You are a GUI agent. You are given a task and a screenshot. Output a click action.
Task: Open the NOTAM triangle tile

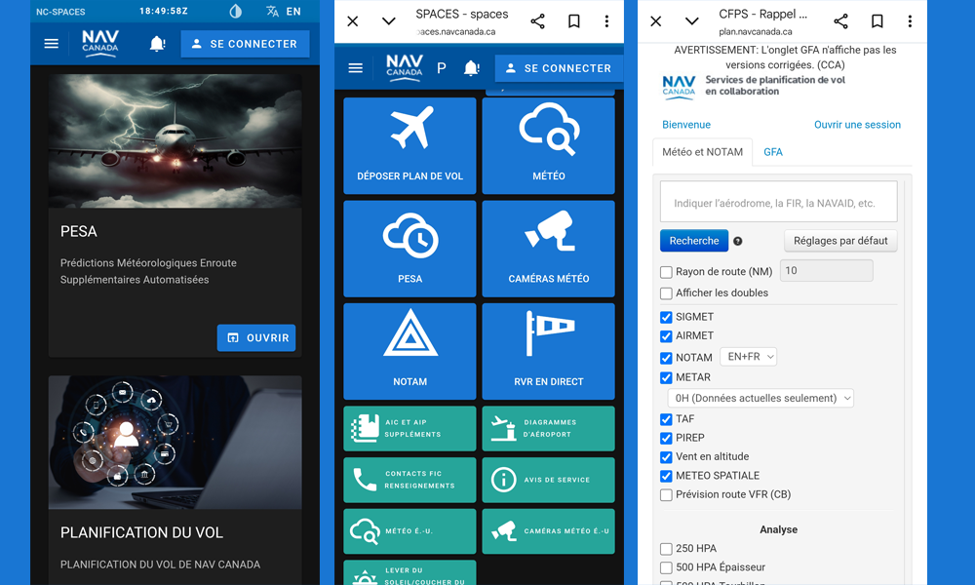point(409,351)
